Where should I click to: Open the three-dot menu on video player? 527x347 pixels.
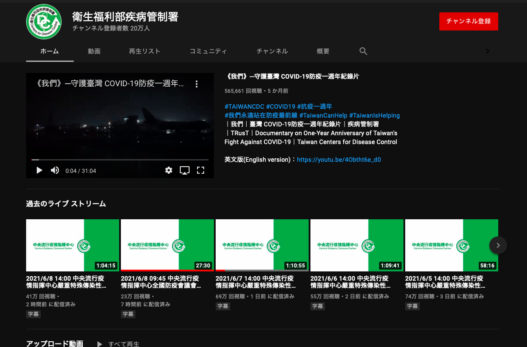coord(197,84)
